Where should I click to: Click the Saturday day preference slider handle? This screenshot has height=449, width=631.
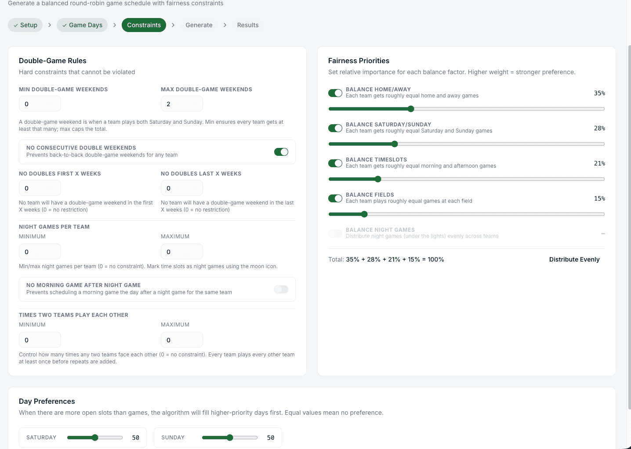[95, 438]
